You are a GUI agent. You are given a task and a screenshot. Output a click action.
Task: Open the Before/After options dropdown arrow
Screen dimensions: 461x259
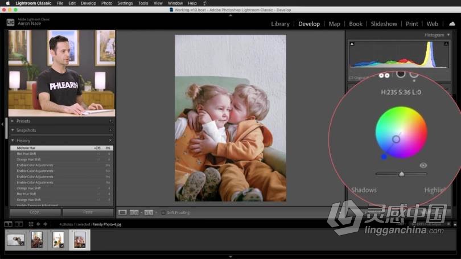[156, 212]
